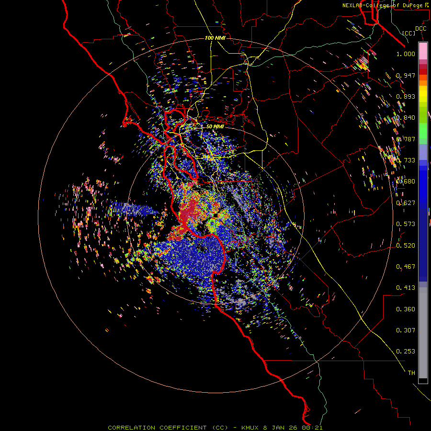Click the 50 NMI range ring label
431x431 pixels.
pyautogui.click(x=215, y=126)
